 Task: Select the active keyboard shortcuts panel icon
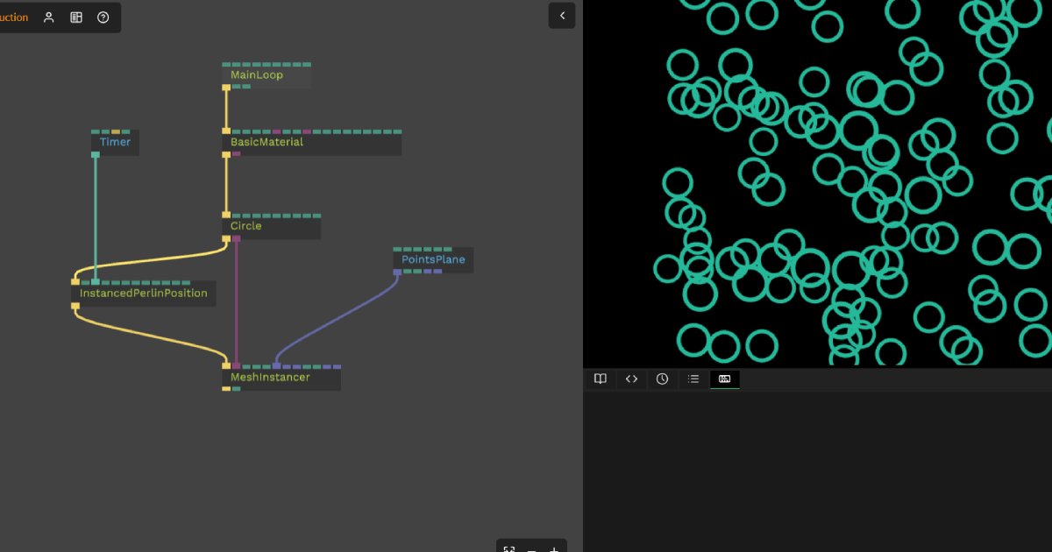click(x=724, y=379)
